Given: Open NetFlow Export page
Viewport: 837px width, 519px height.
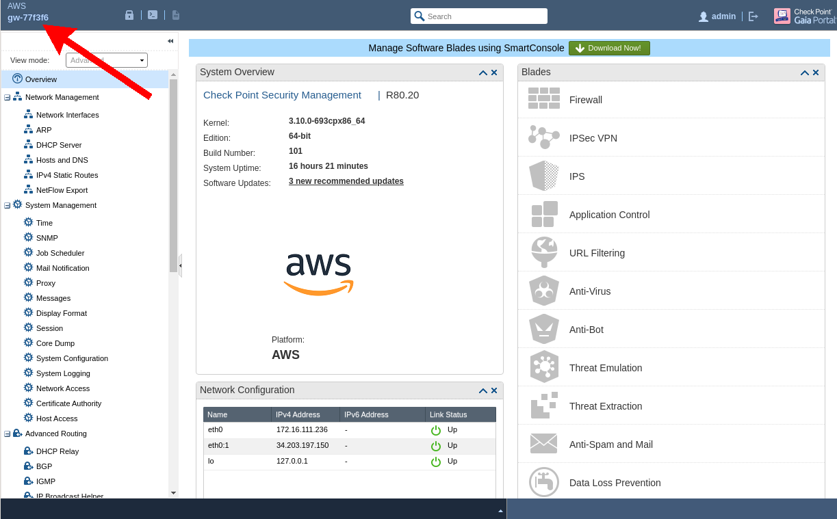Looking at the screenshot, I should pyautogui.click(x=62, y=190).
